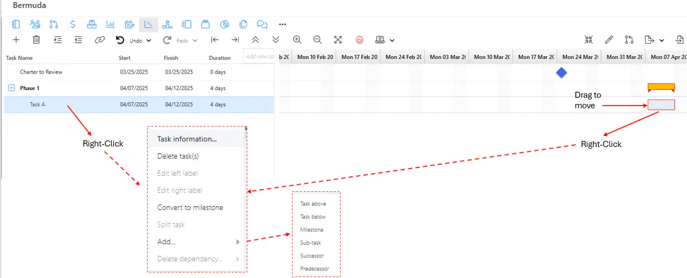687x278 pixels.
Task: Collapse the Phase 1 group
Action: [x=12, y=88]
